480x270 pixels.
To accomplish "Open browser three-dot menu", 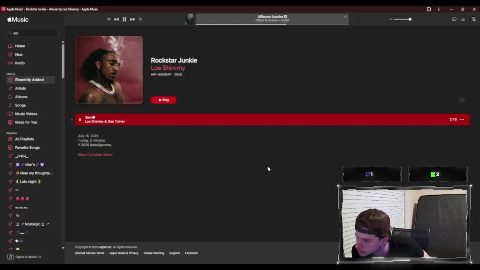I will point(439,9).
